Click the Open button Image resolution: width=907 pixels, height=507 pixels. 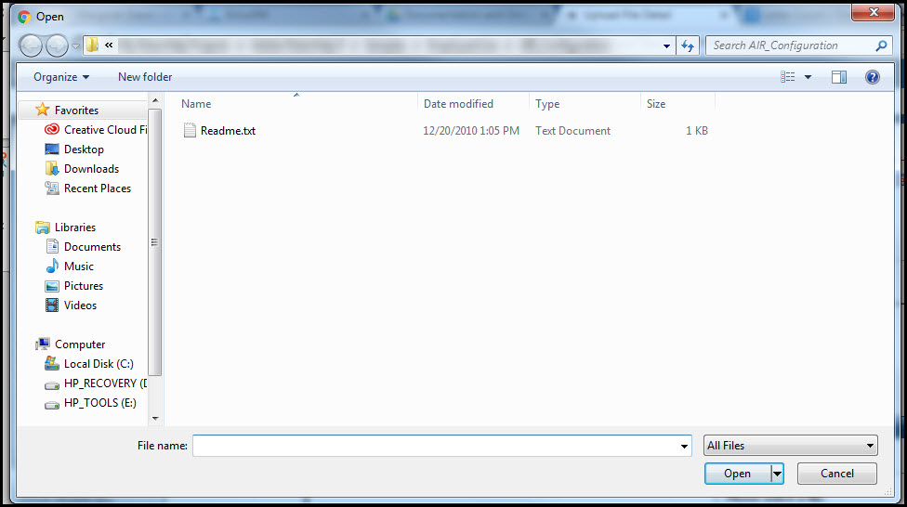pos(737,474)
